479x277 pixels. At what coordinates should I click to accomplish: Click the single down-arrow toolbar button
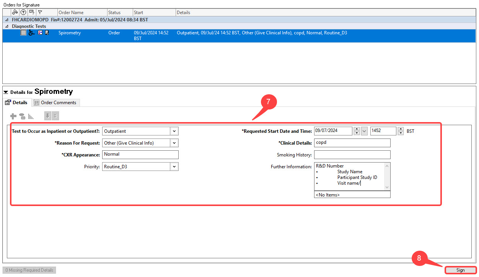pos(48,116)
